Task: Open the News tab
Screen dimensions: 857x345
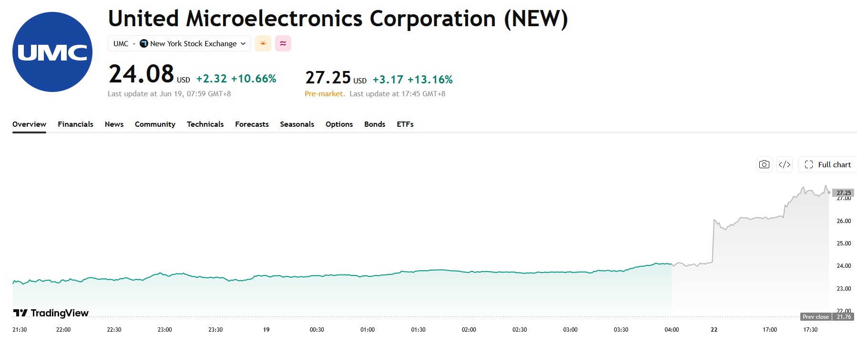Action: click(114, 124)
